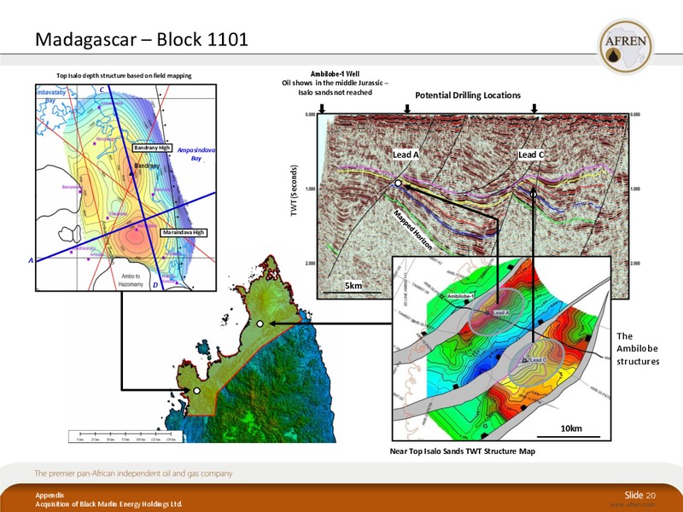
Task: Click the 'Ambo to Hazomamy' map label
Action: tap(131, 280)
